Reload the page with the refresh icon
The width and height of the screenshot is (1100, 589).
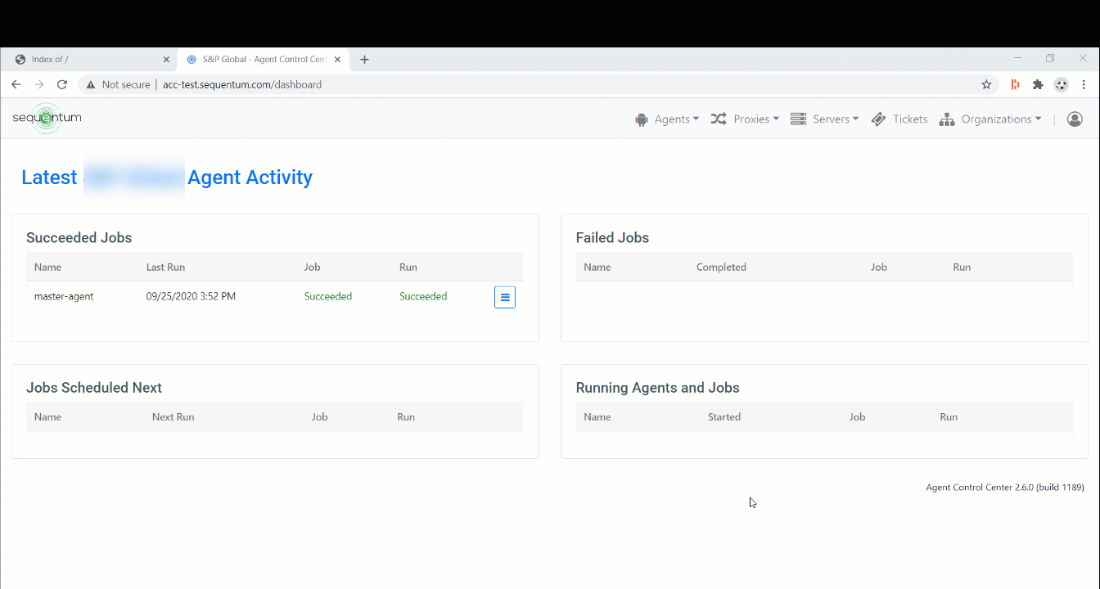point(61,84)
